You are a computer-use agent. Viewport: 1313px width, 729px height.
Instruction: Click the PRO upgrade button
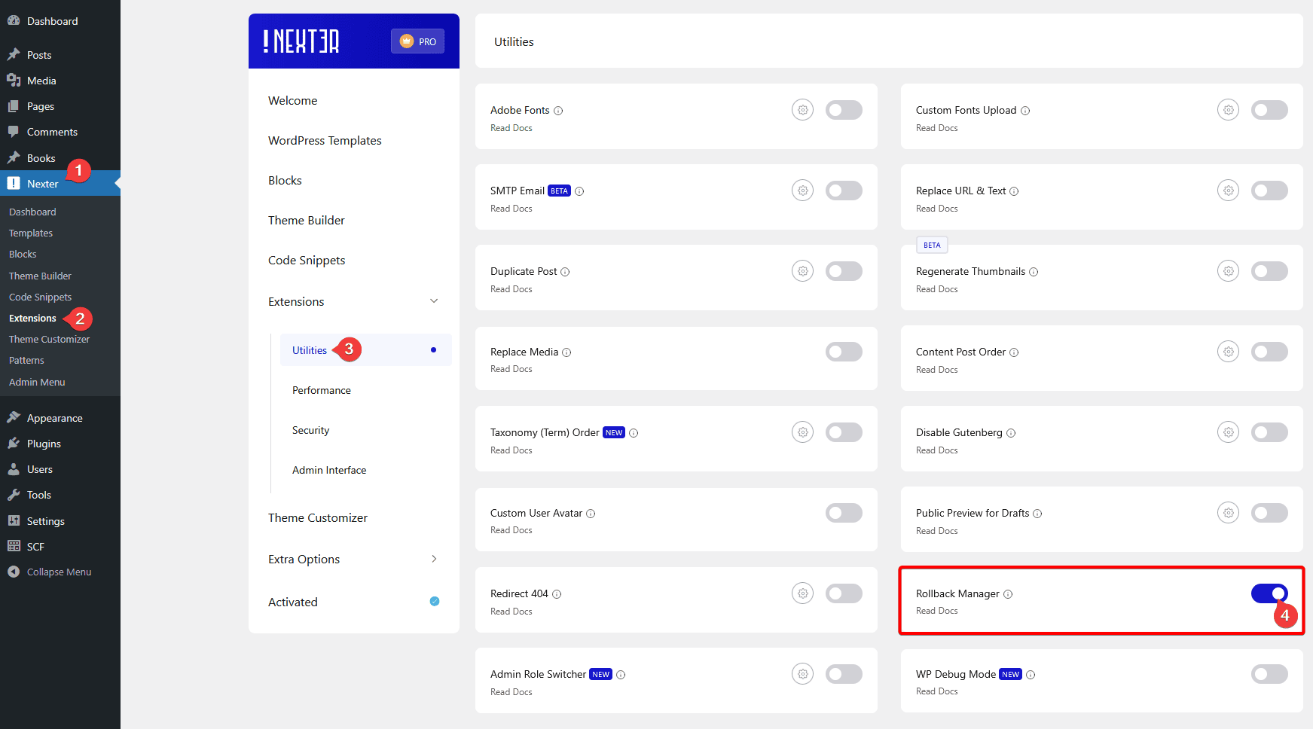417,41
